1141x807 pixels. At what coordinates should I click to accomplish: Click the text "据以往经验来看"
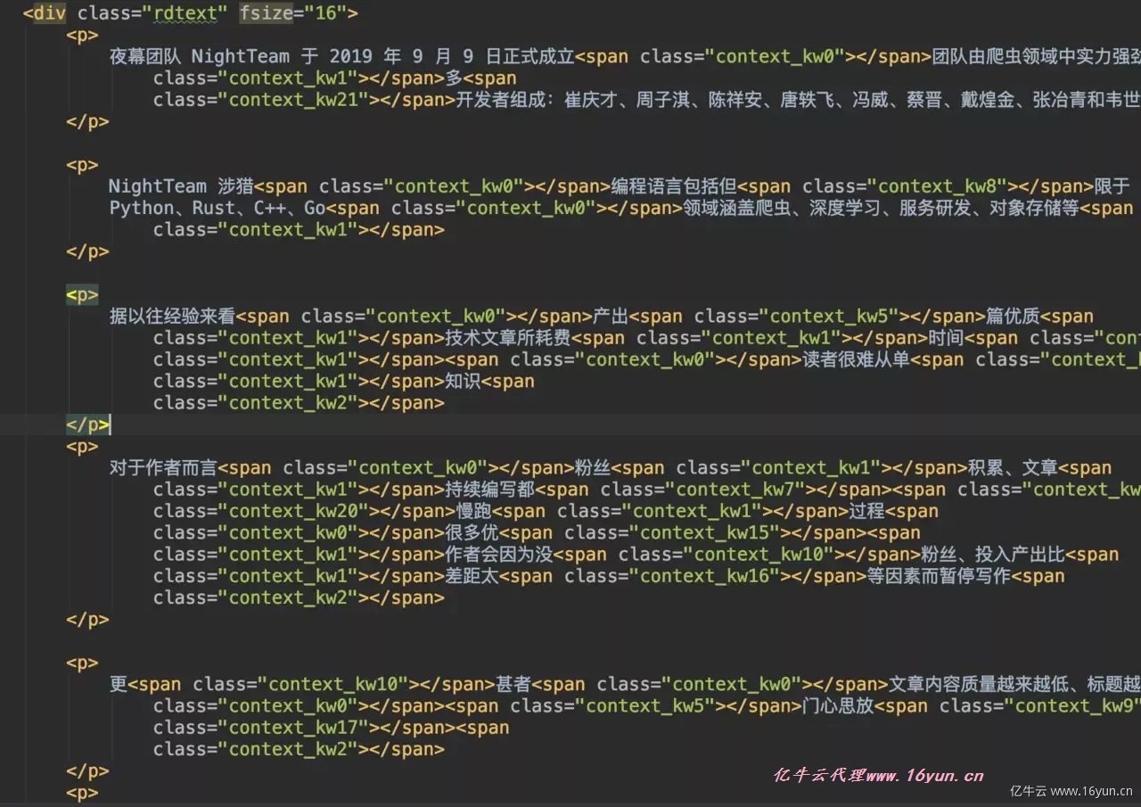coord(172,317)
